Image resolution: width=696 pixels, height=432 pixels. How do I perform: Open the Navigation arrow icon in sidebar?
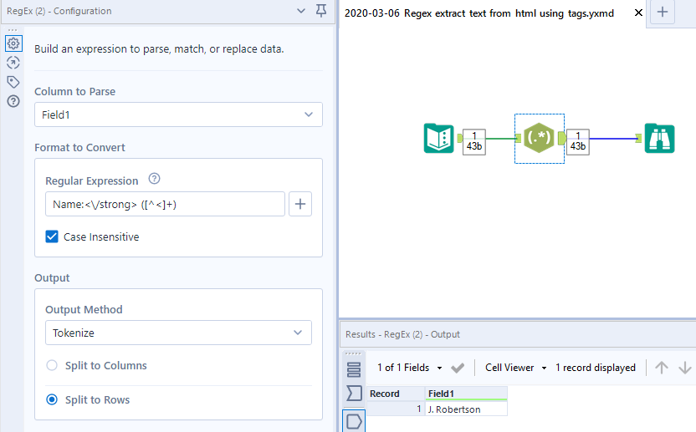point(13,63)
